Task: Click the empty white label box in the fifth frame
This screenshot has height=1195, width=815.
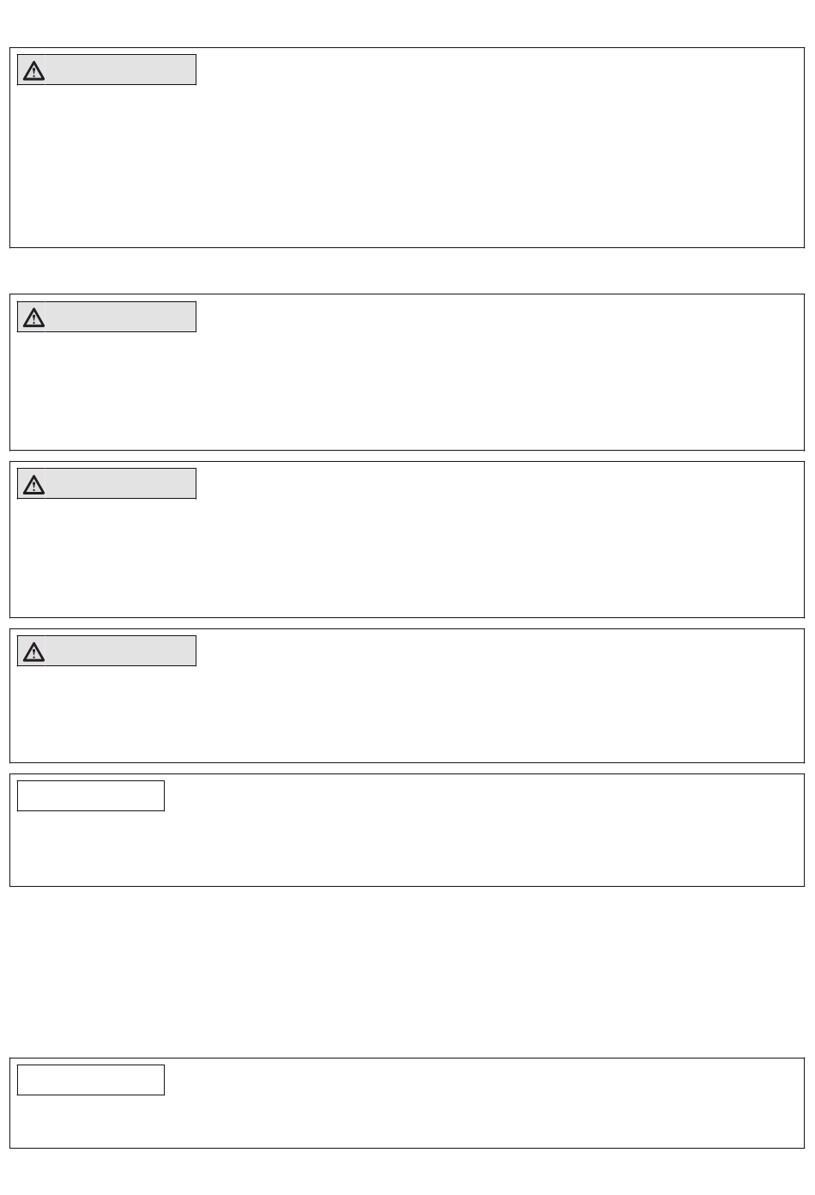Action: point(91,796)
